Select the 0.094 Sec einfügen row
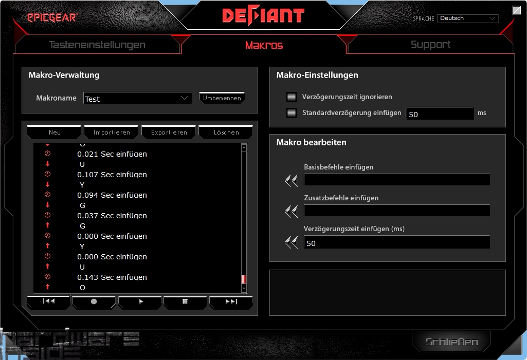This screenshot has height=360, width=527. point(137,195)
